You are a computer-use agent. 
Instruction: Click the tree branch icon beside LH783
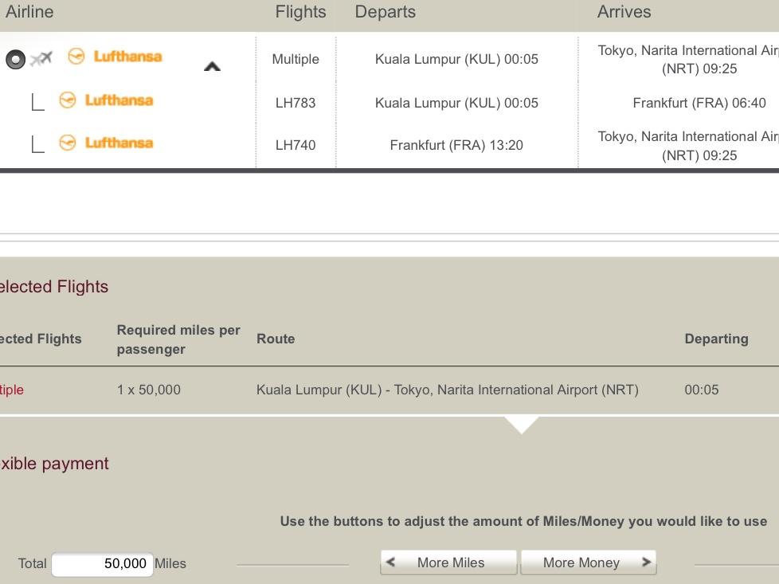(x=37, y=102)
